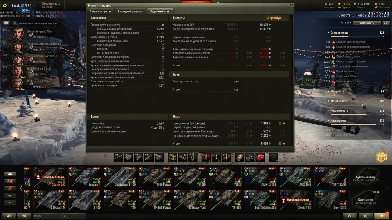The height and width of the screenshot is (220, 392).
Task: Click Обменять credits button
Action: (362, 7)
